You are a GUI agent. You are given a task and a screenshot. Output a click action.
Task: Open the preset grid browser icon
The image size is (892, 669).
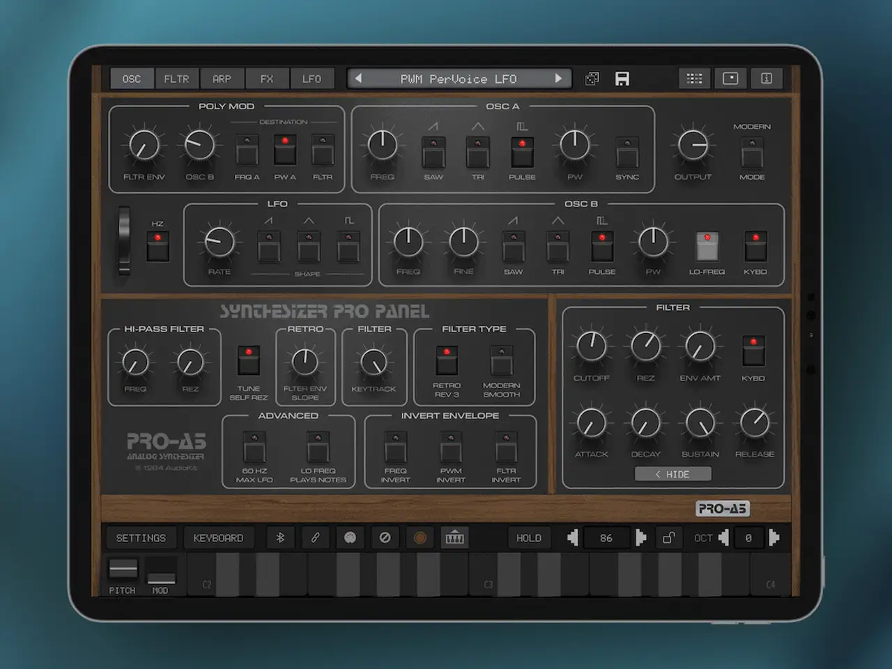click(695, 79)
